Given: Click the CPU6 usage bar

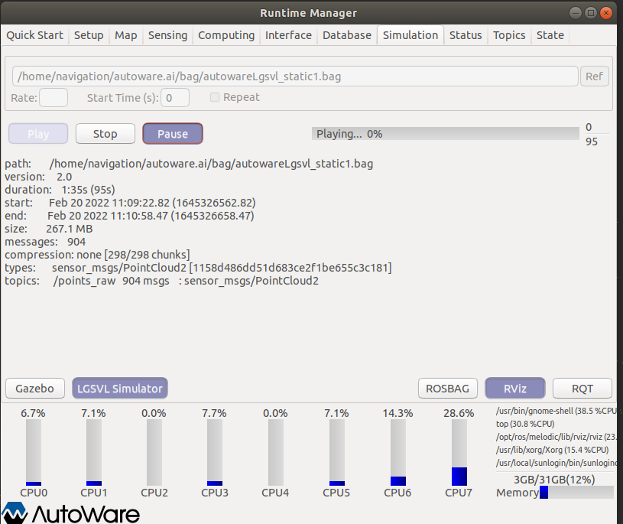Looking at the screenshot, I should tap(398, 452).
